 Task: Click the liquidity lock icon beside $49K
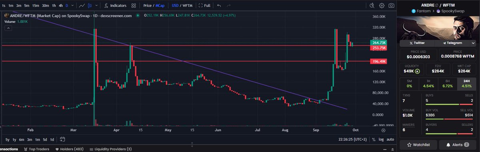pos(417,71)
